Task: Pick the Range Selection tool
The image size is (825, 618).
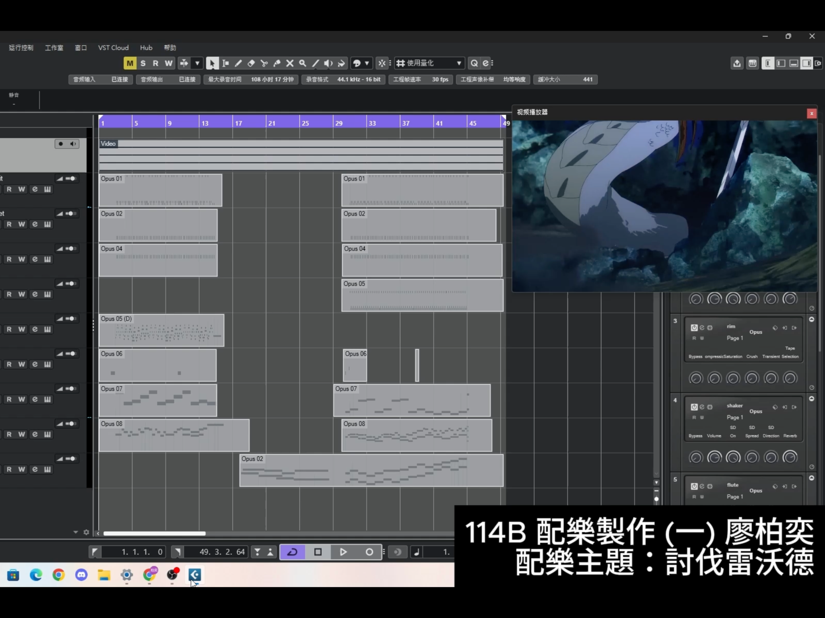Action: [x=226, y=63]
